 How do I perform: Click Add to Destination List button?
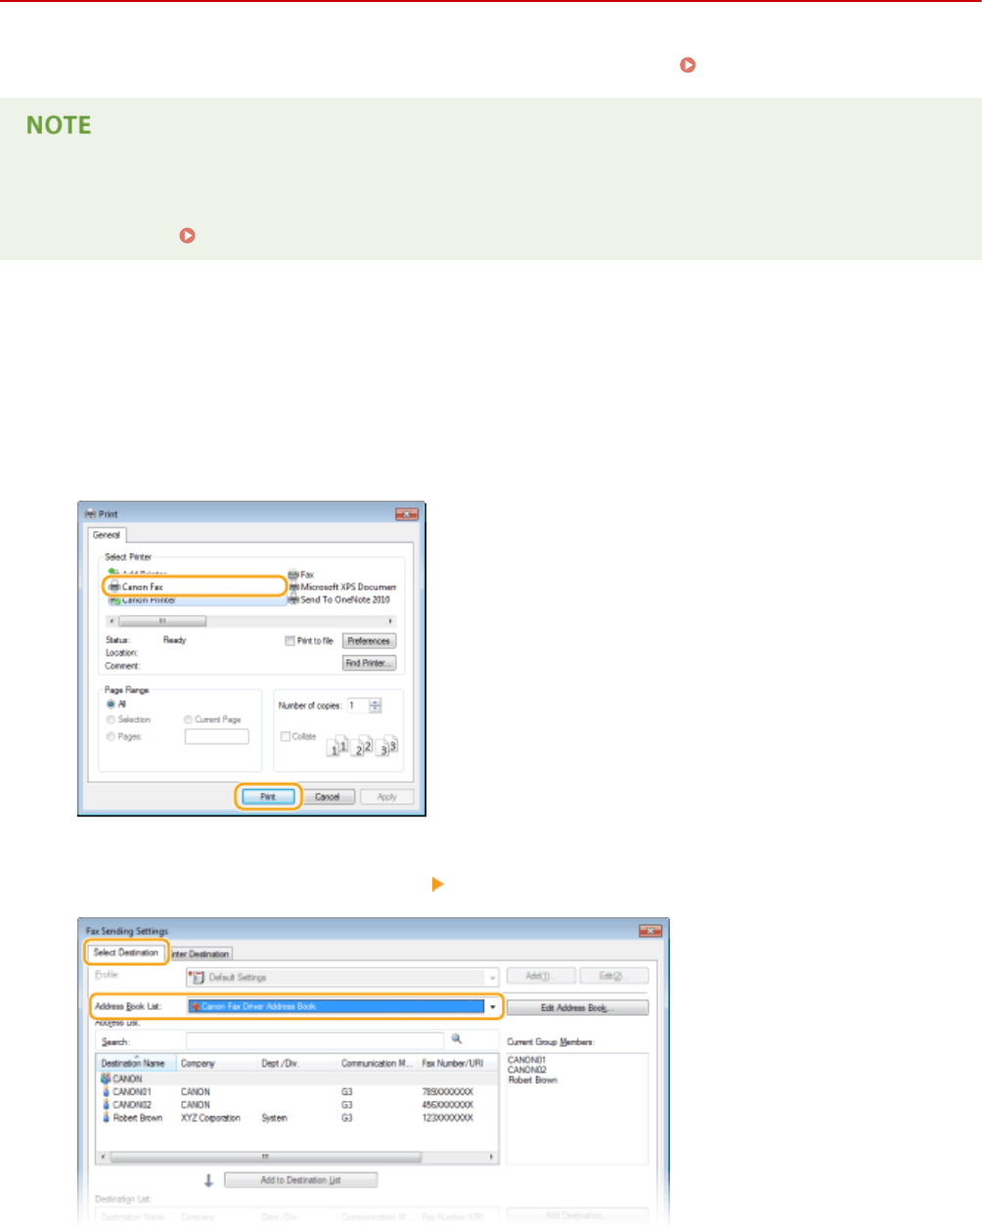(x=301, y=1180)
